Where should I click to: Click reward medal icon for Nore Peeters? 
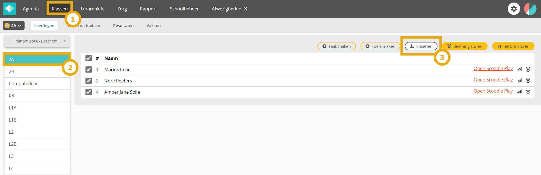(528, 80)
